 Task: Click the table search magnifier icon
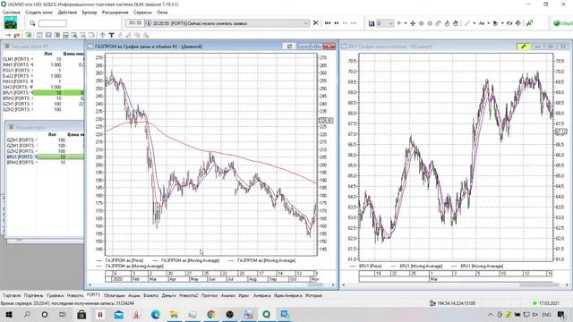74,35
